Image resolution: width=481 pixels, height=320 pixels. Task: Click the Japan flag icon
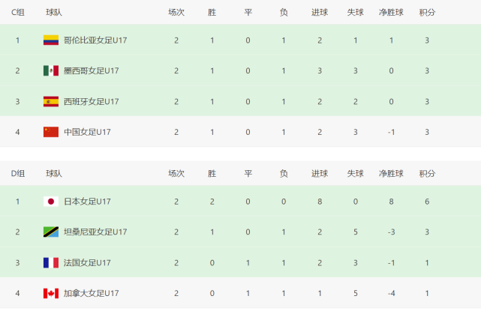pyautogui.click(x=50, y=202)
